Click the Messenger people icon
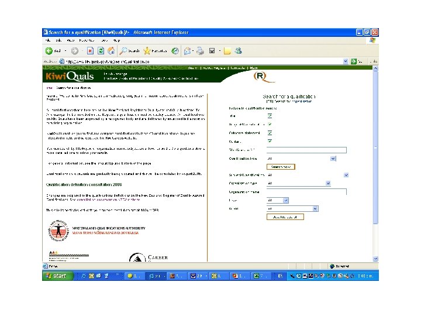 click(x=238, y=51)
